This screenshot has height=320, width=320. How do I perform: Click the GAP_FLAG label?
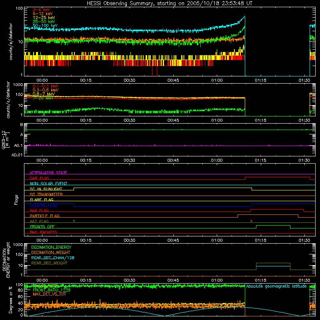[x=39, y=178]
